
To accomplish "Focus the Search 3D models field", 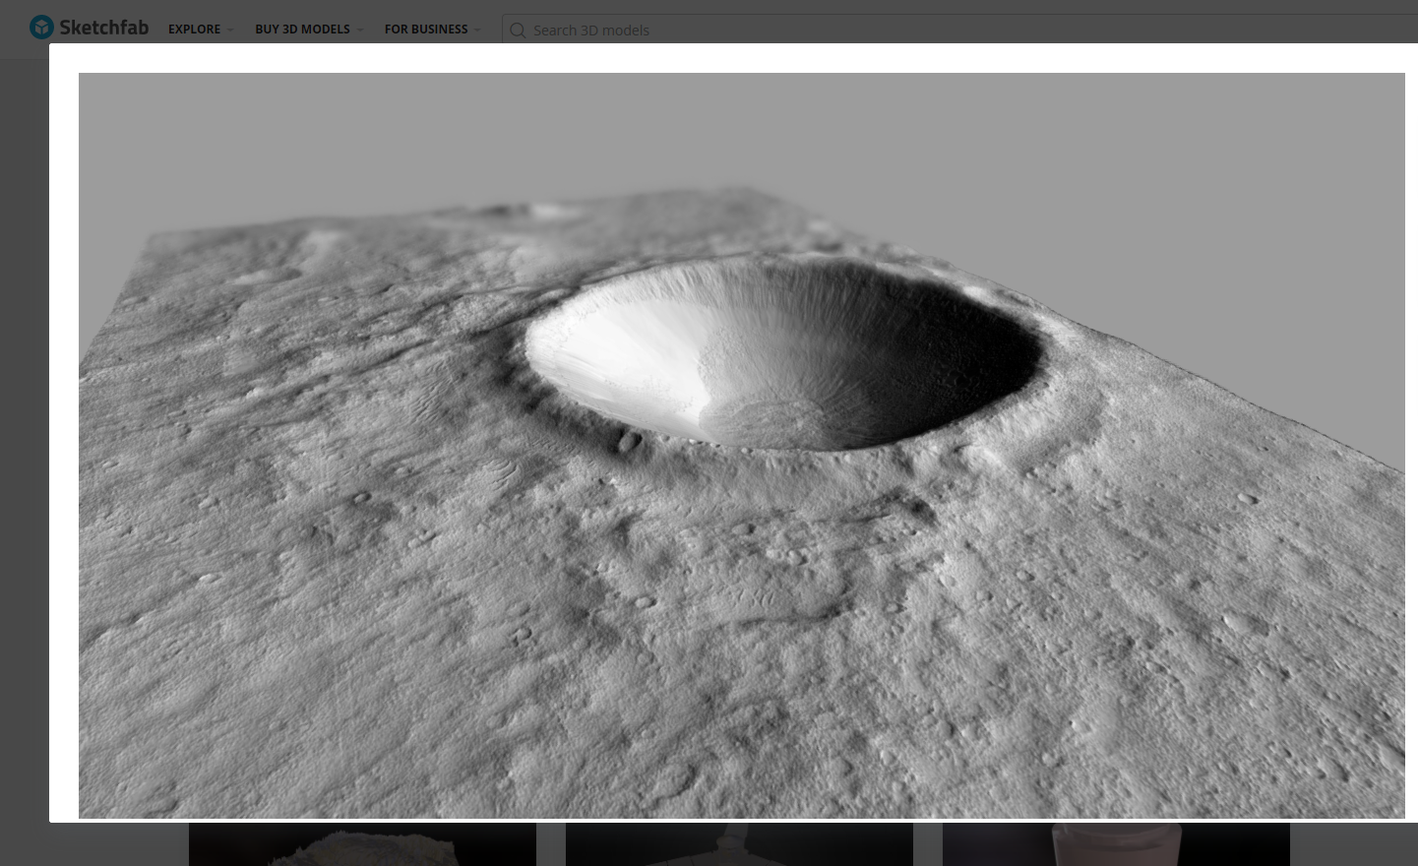I will 959,30.
